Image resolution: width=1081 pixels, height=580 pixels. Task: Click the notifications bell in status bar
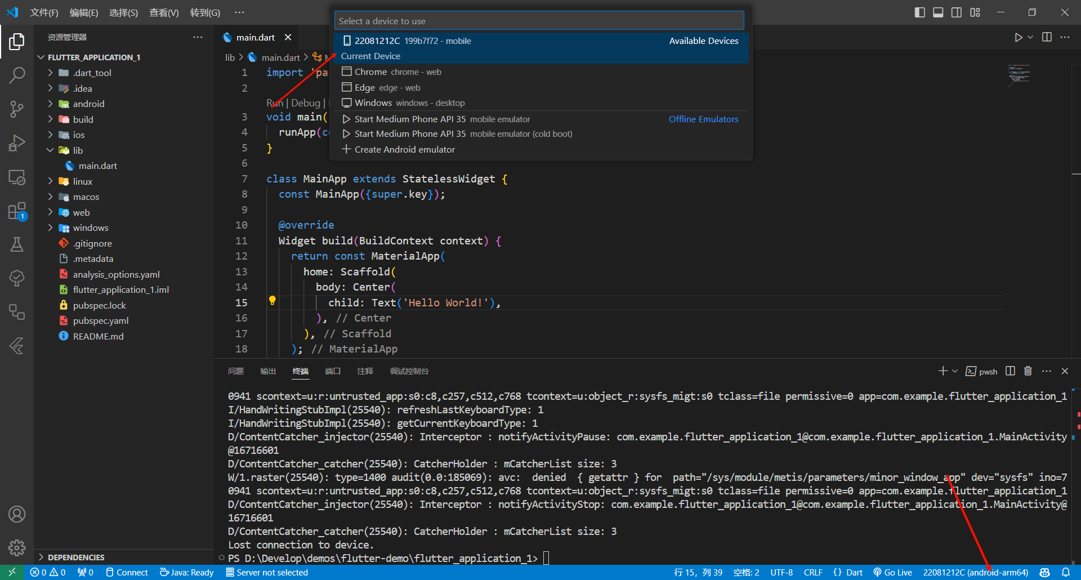point(1066,572)
